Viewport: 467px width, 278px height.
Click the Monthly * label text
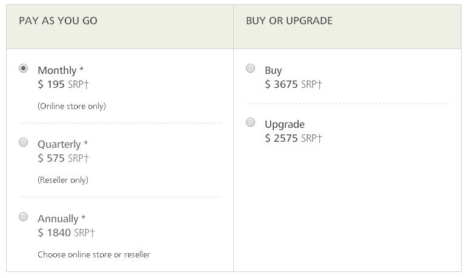[x=61, y=70]
